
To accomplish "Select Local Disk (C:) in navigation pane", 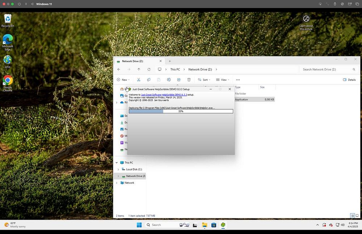I will tap(134, 169).
